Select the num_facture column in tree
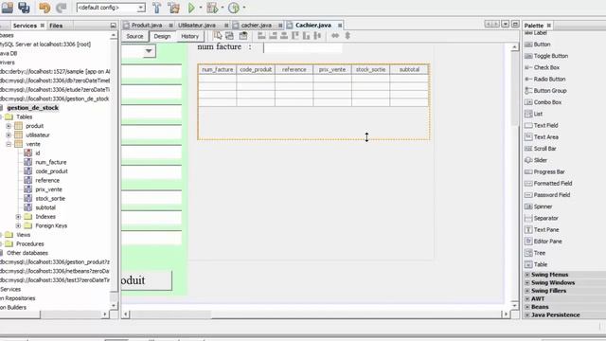Viewport: 606px width, 341px height. [51, 162]
